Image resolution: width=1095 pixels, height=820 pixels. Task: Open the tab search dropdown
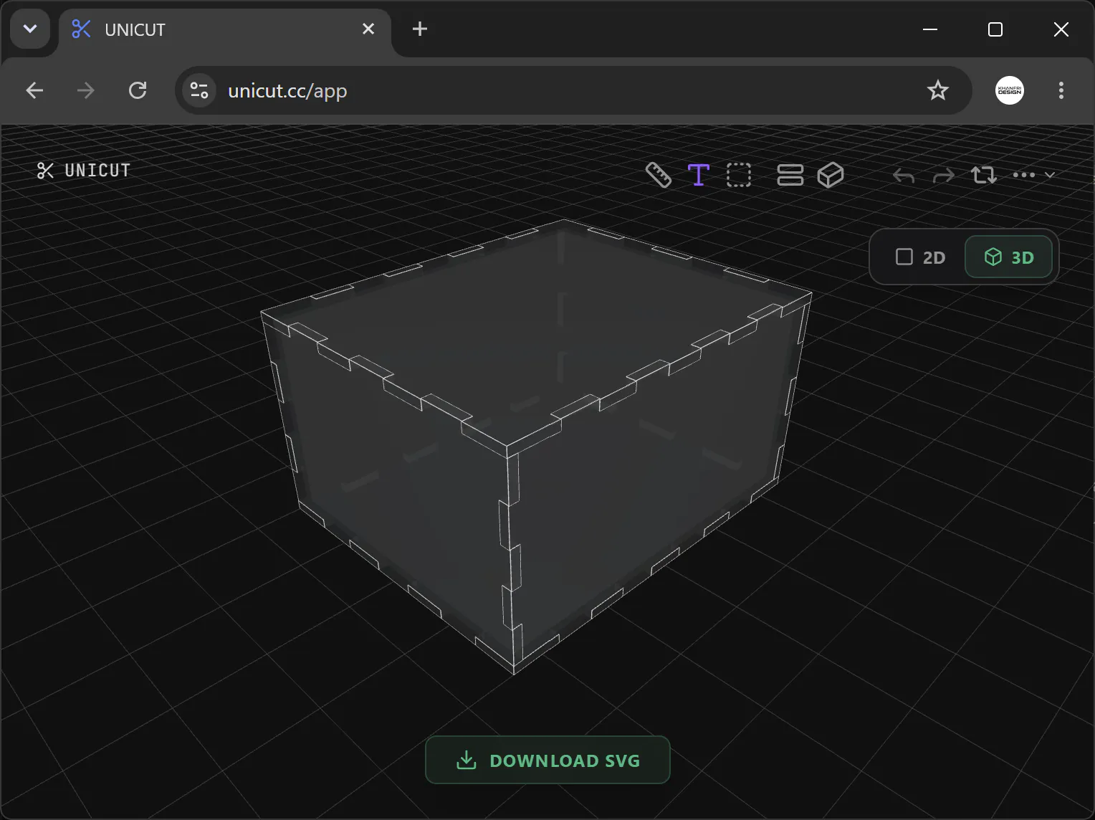point(30,29)
